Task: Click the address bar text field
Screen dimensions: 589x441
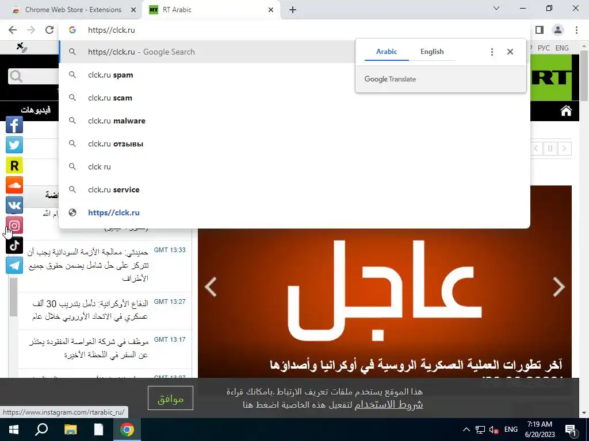Action: coord(294,30)
